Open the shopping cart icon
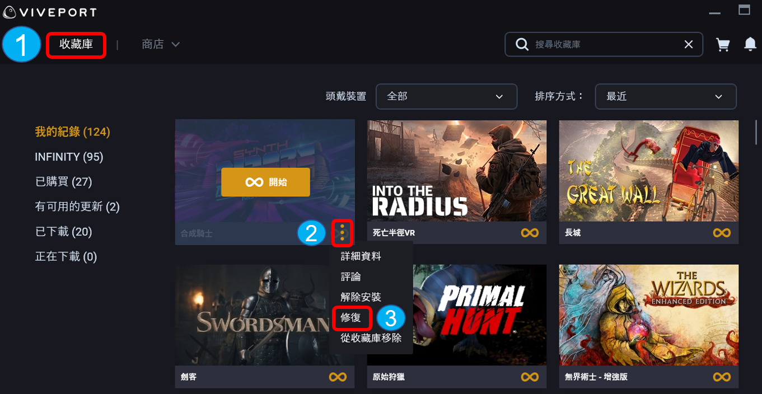Viewport: 762px width, 394px height. [x=723, y=45]
